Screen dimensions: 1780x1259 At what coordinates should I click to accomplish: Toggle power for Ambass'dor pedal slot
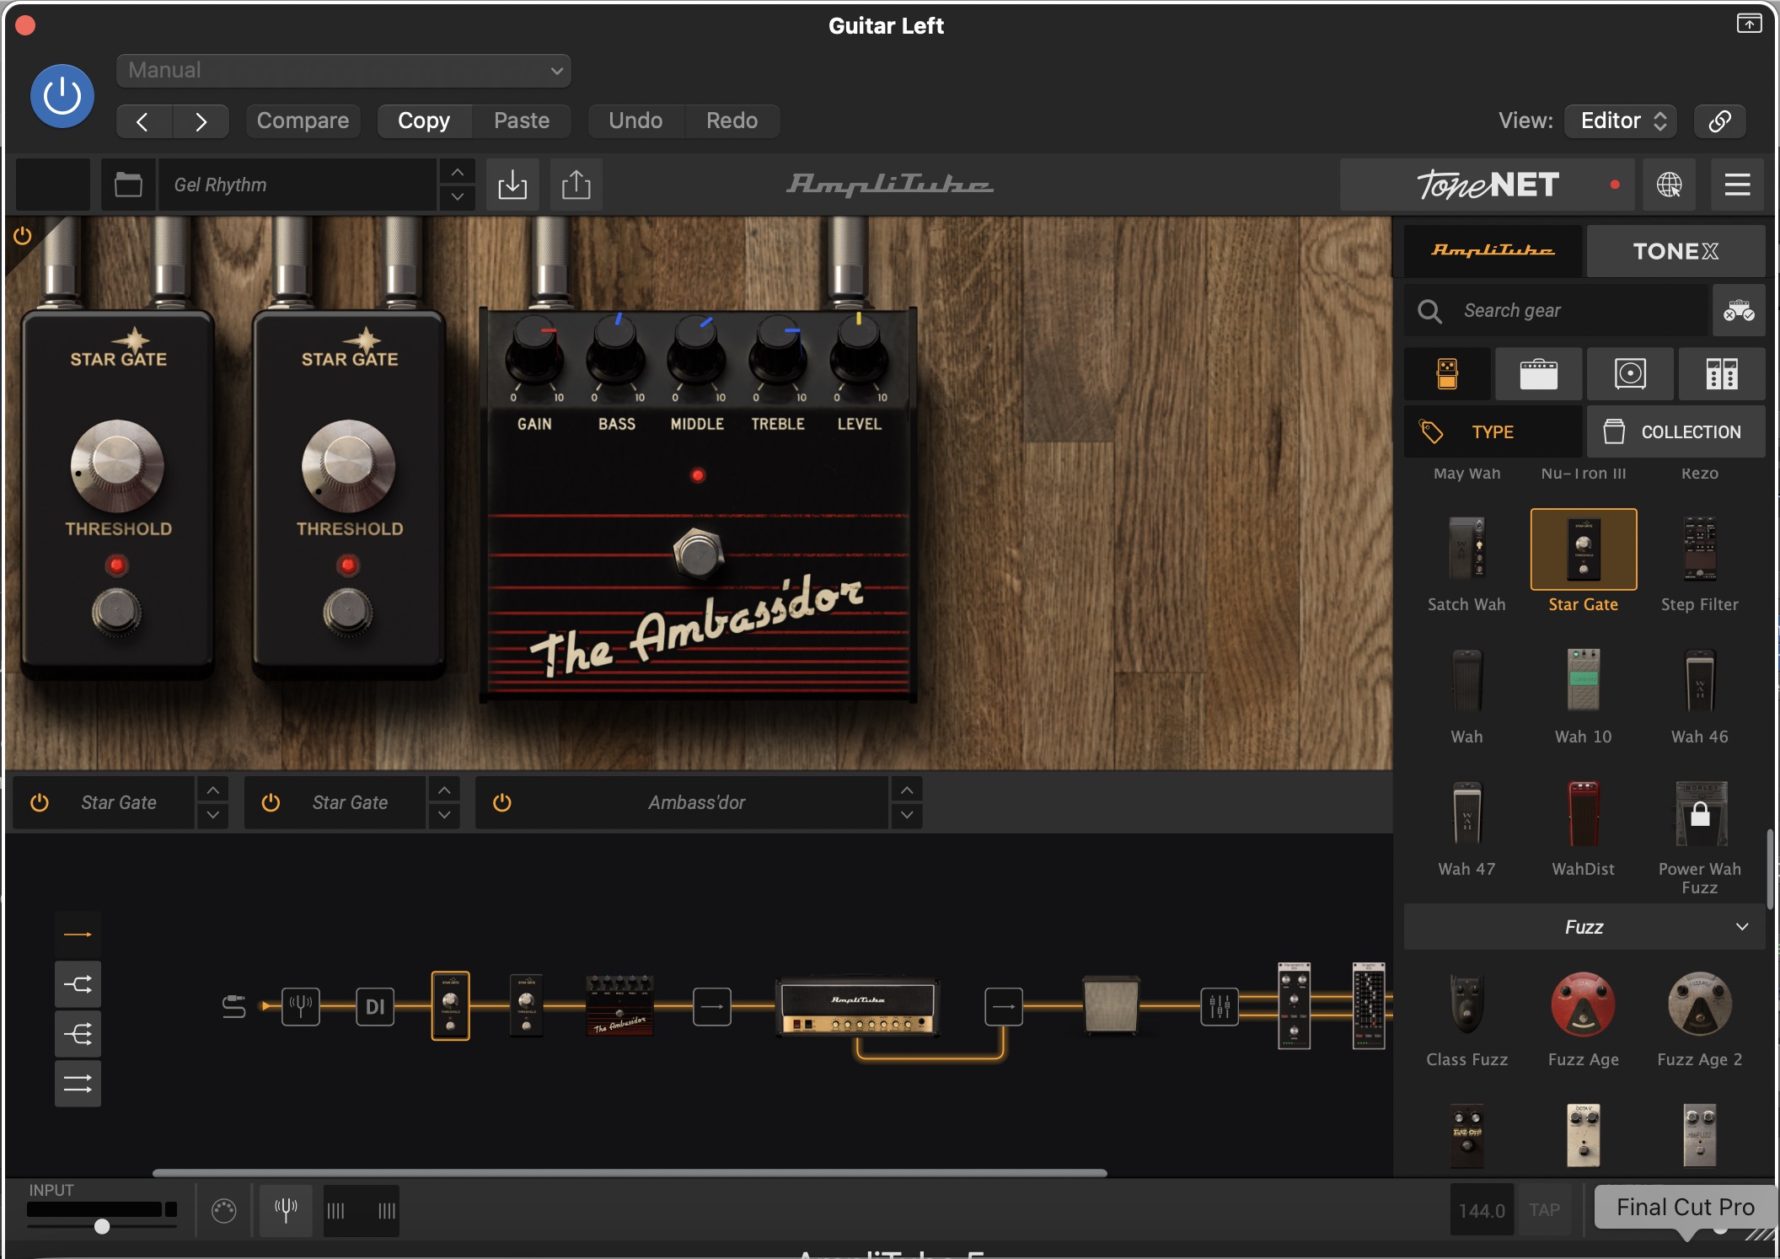(x=501, y=802)
